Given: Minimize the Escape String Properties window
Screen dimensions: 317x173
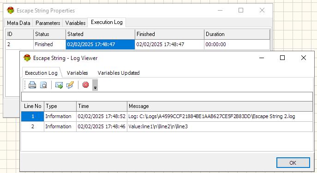Looking at the screenshot, I should click(x=220, y=10).
